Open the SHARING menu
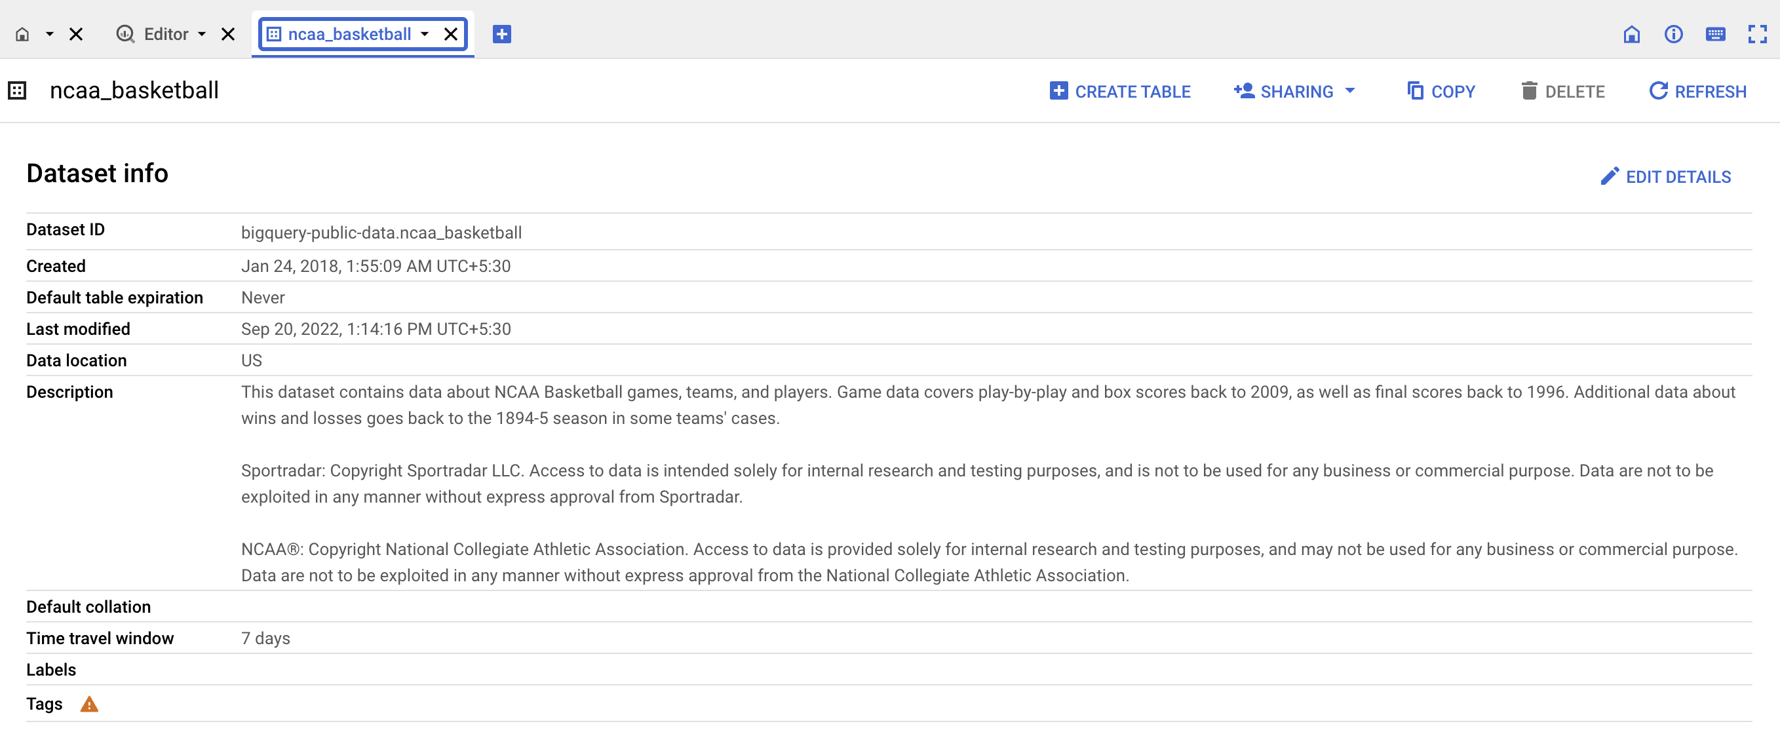The image size is (1780, 730). pyautogui.click(x=1294, y=91)
